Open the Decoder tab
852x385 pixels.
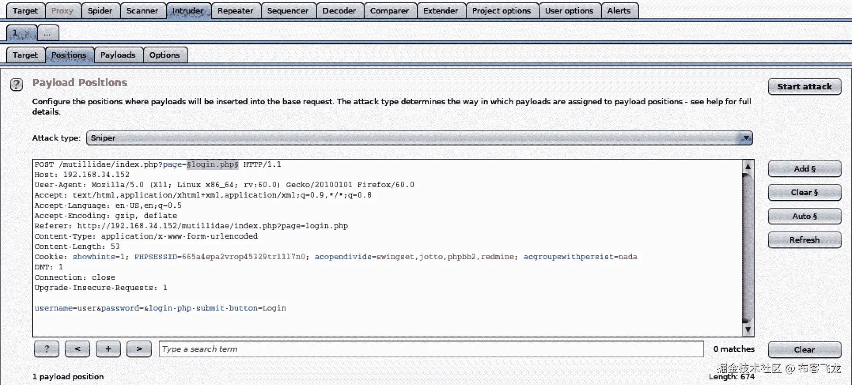[x=339, y=11]
